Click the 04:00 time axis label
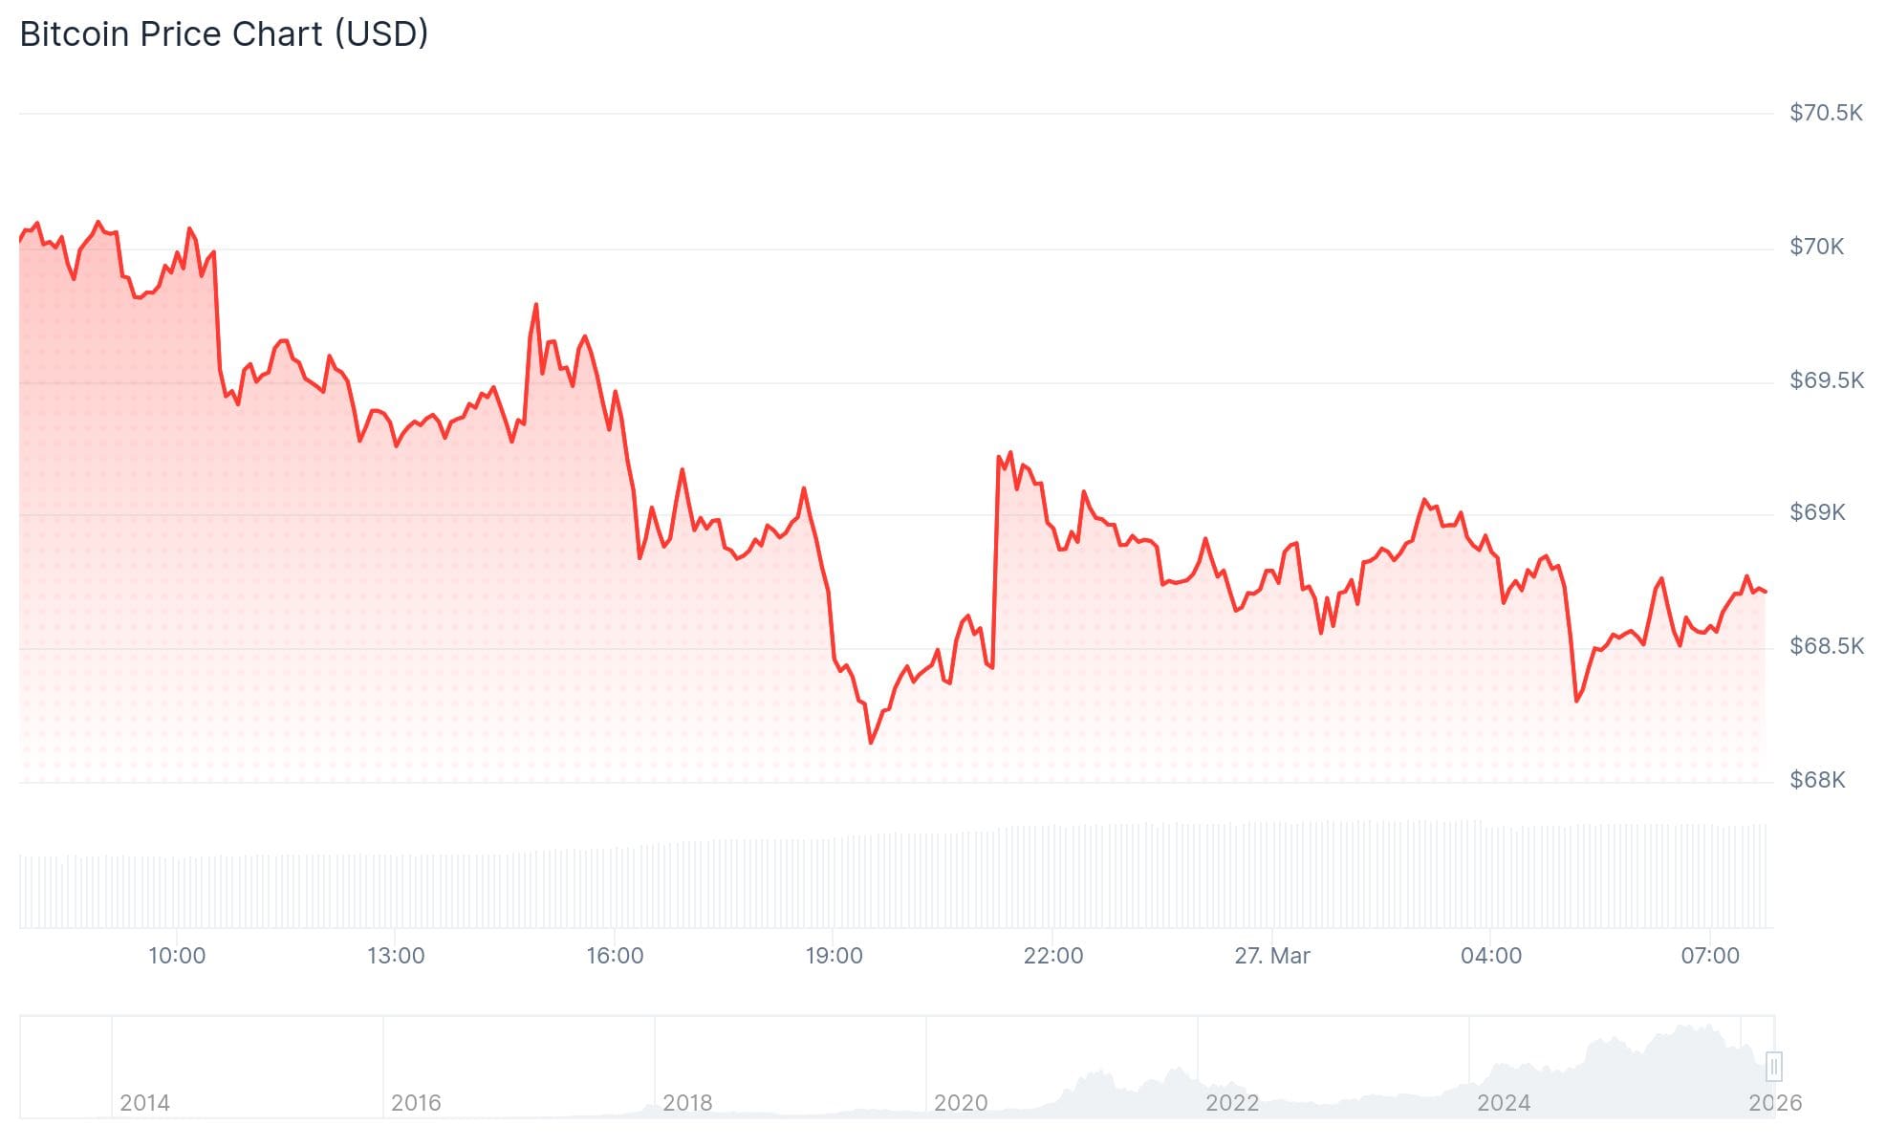The width and height of the screenshot is (1886, 1147). pyautogui.click(x=1490, y=956)
